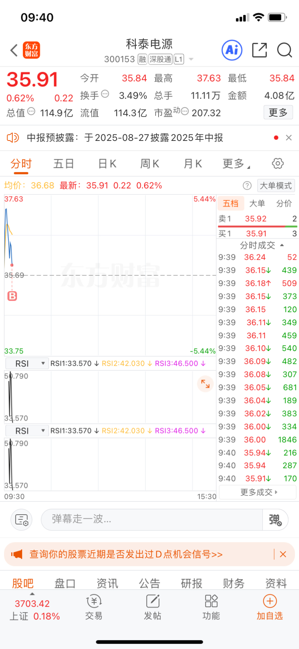Open the 功能 functions icon
Screen dimensions: 299x649
click(211, 607)
